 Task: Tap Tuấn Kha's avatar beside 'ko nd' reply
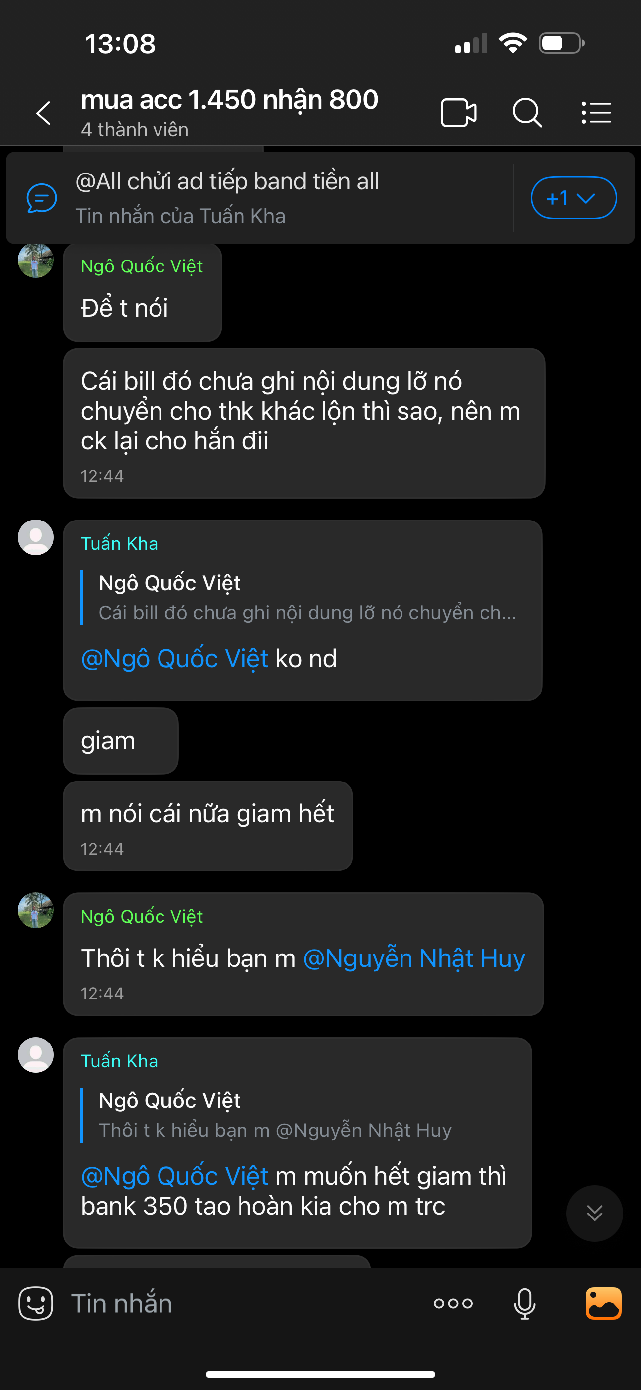pyautogui.click(x=36, y=537)
